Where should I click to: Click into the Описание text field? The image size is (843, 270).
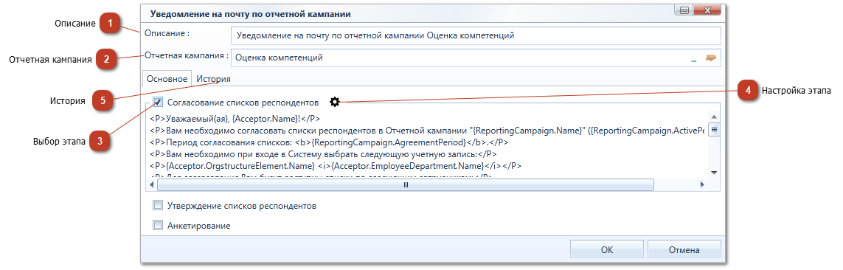click(475, 36)
